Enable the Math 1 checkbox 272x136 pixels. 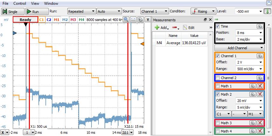point(218,86)
